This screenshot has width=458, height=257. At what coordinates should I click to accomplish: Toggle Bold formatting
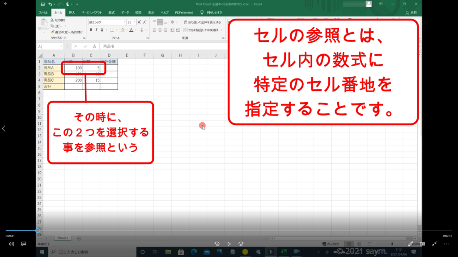(91, 30)
